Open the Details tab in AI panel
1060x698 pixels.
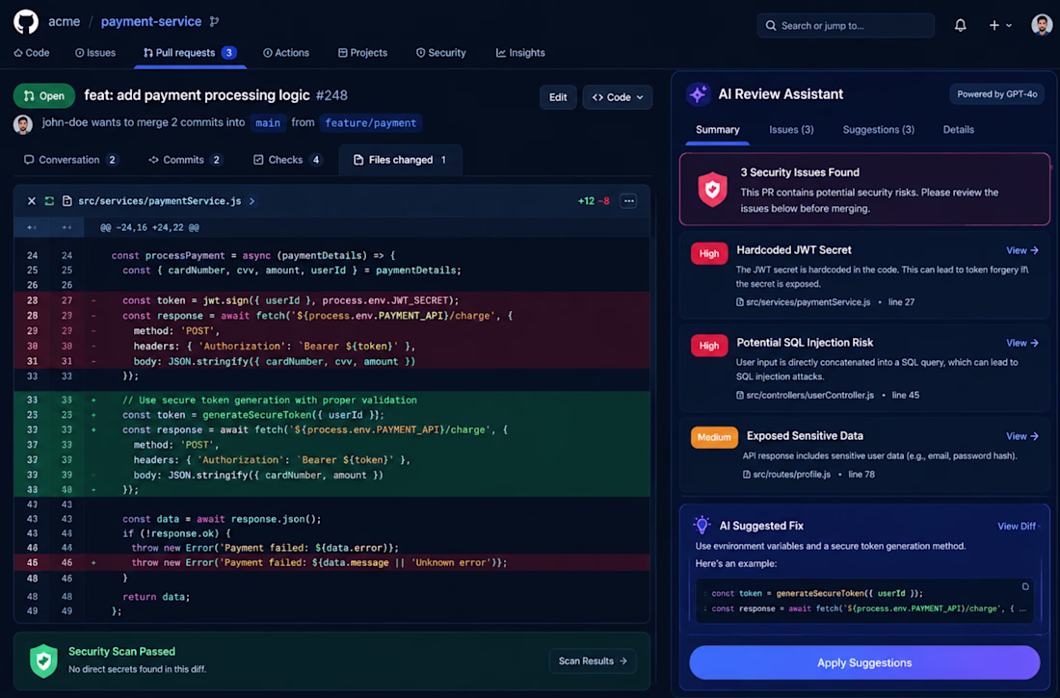coord(958,130)
